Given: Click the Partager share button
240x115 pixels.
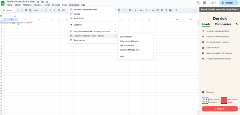Looking at the screenshot, I should pyautogui.click(x=227, y=3).
